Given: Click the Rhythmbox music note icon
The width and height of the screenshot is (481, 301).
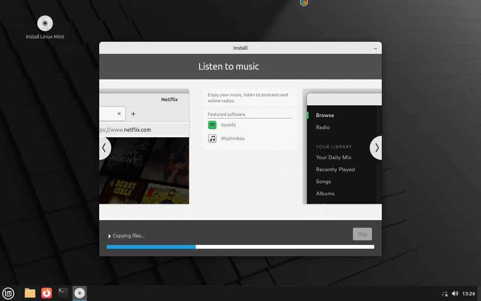Looking at the screenshot, I should click(212, 138).
